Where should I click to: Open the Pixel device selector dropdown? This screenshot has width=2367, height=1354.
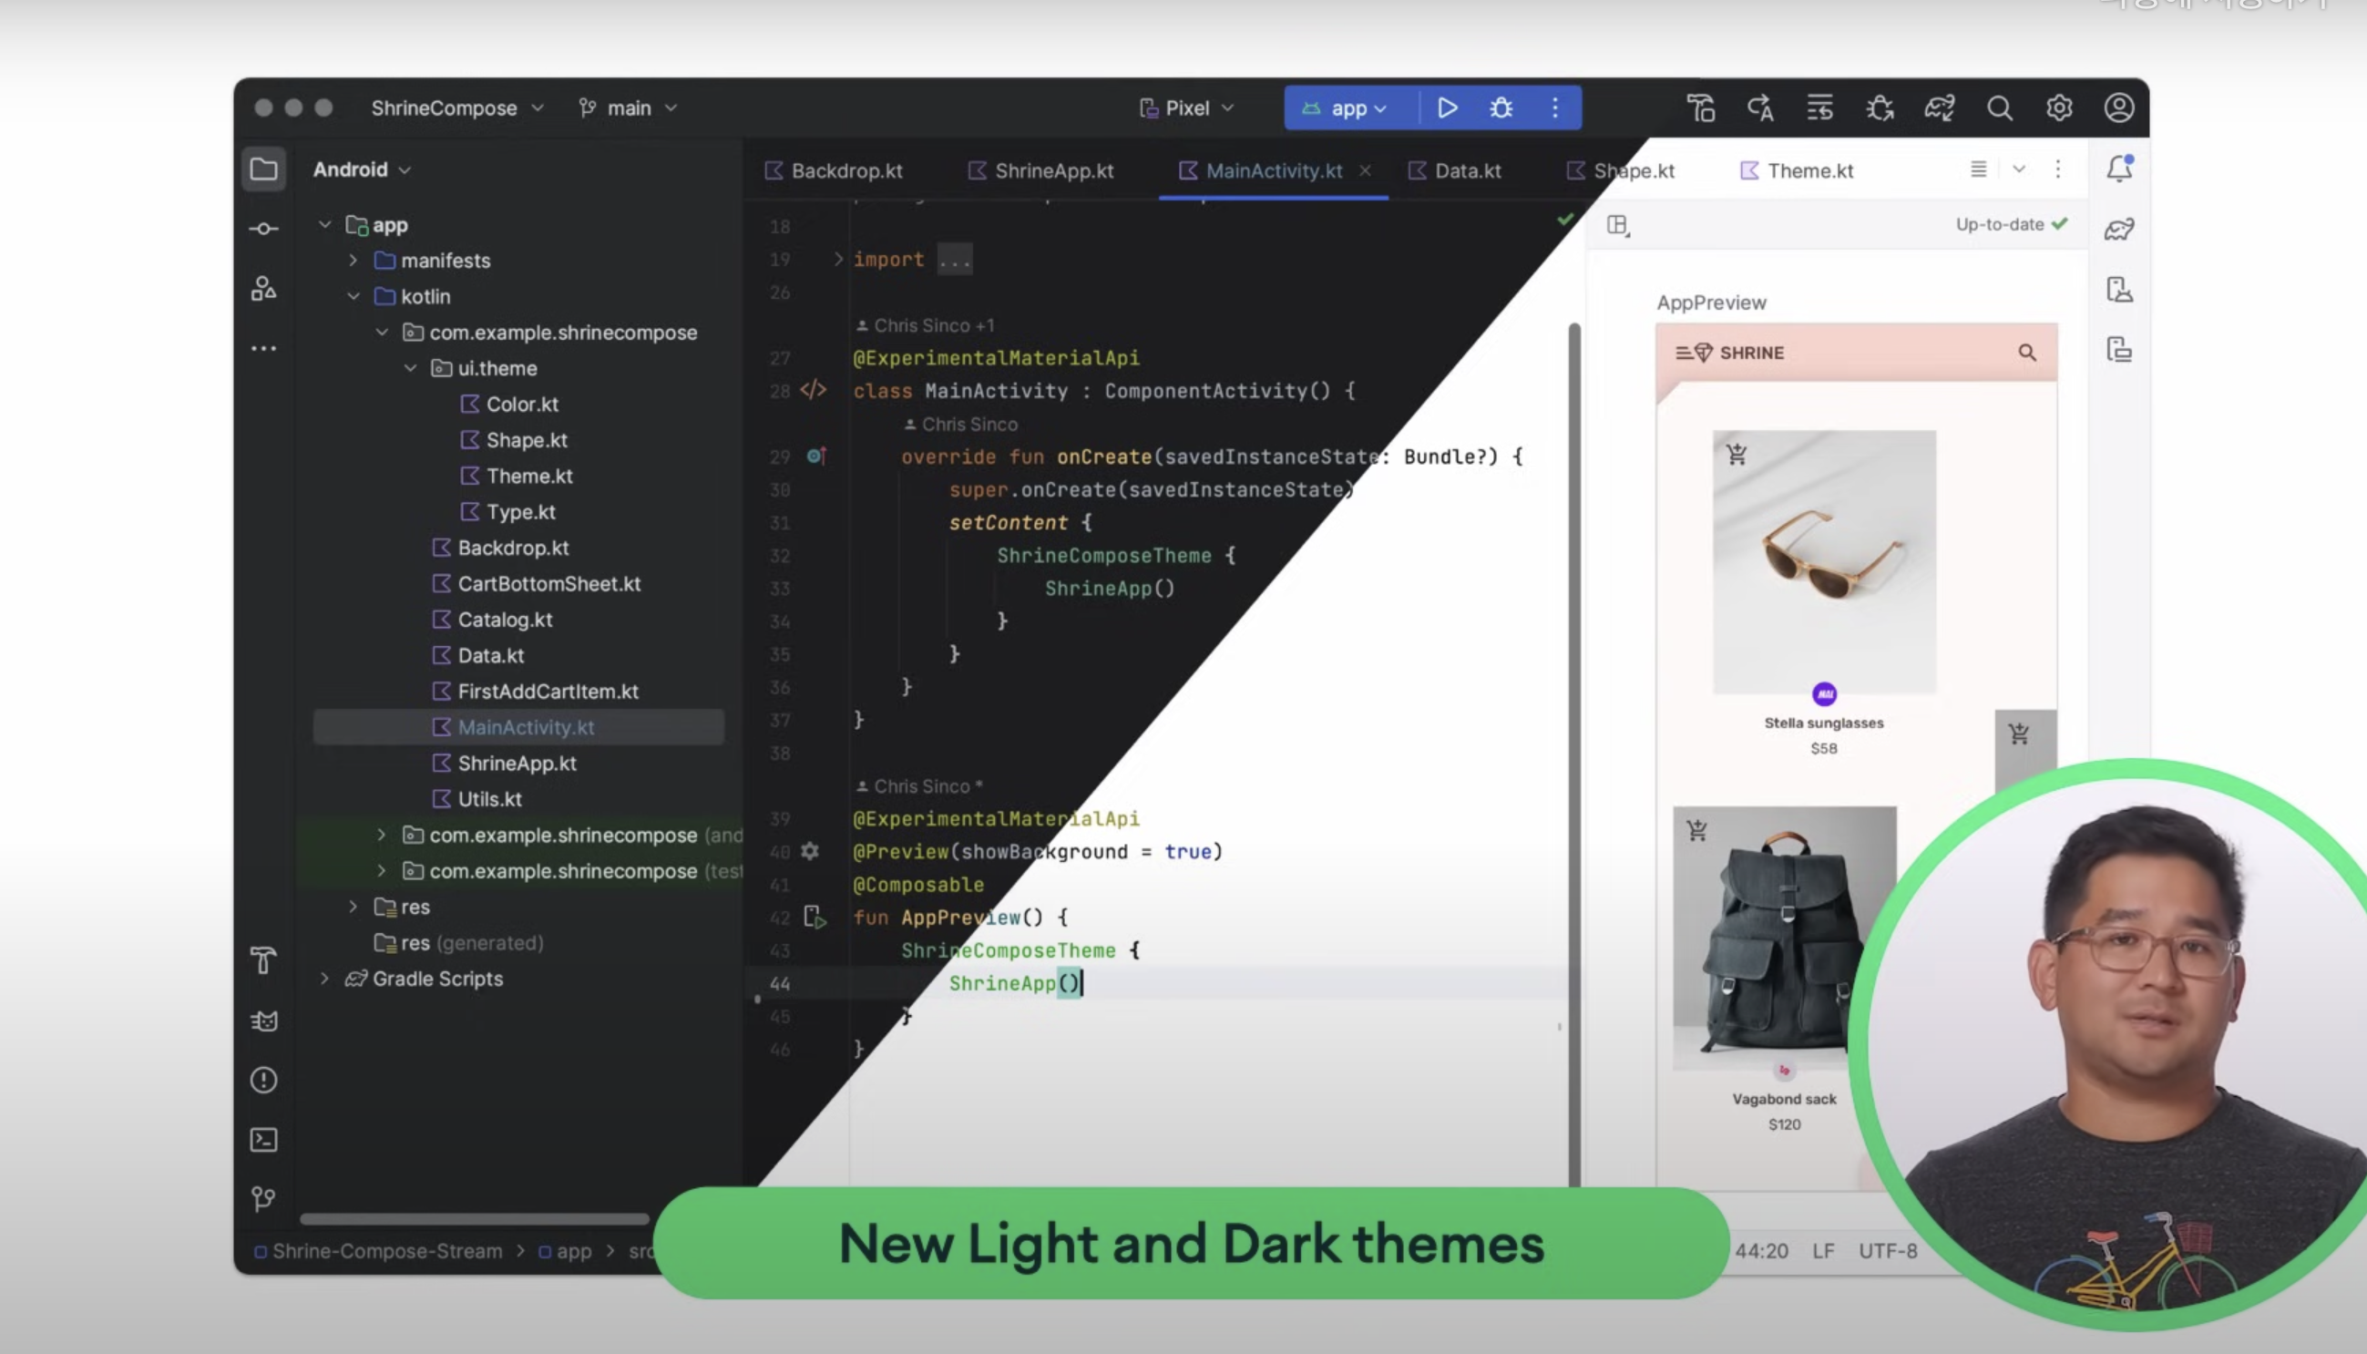pos(1187,108)
